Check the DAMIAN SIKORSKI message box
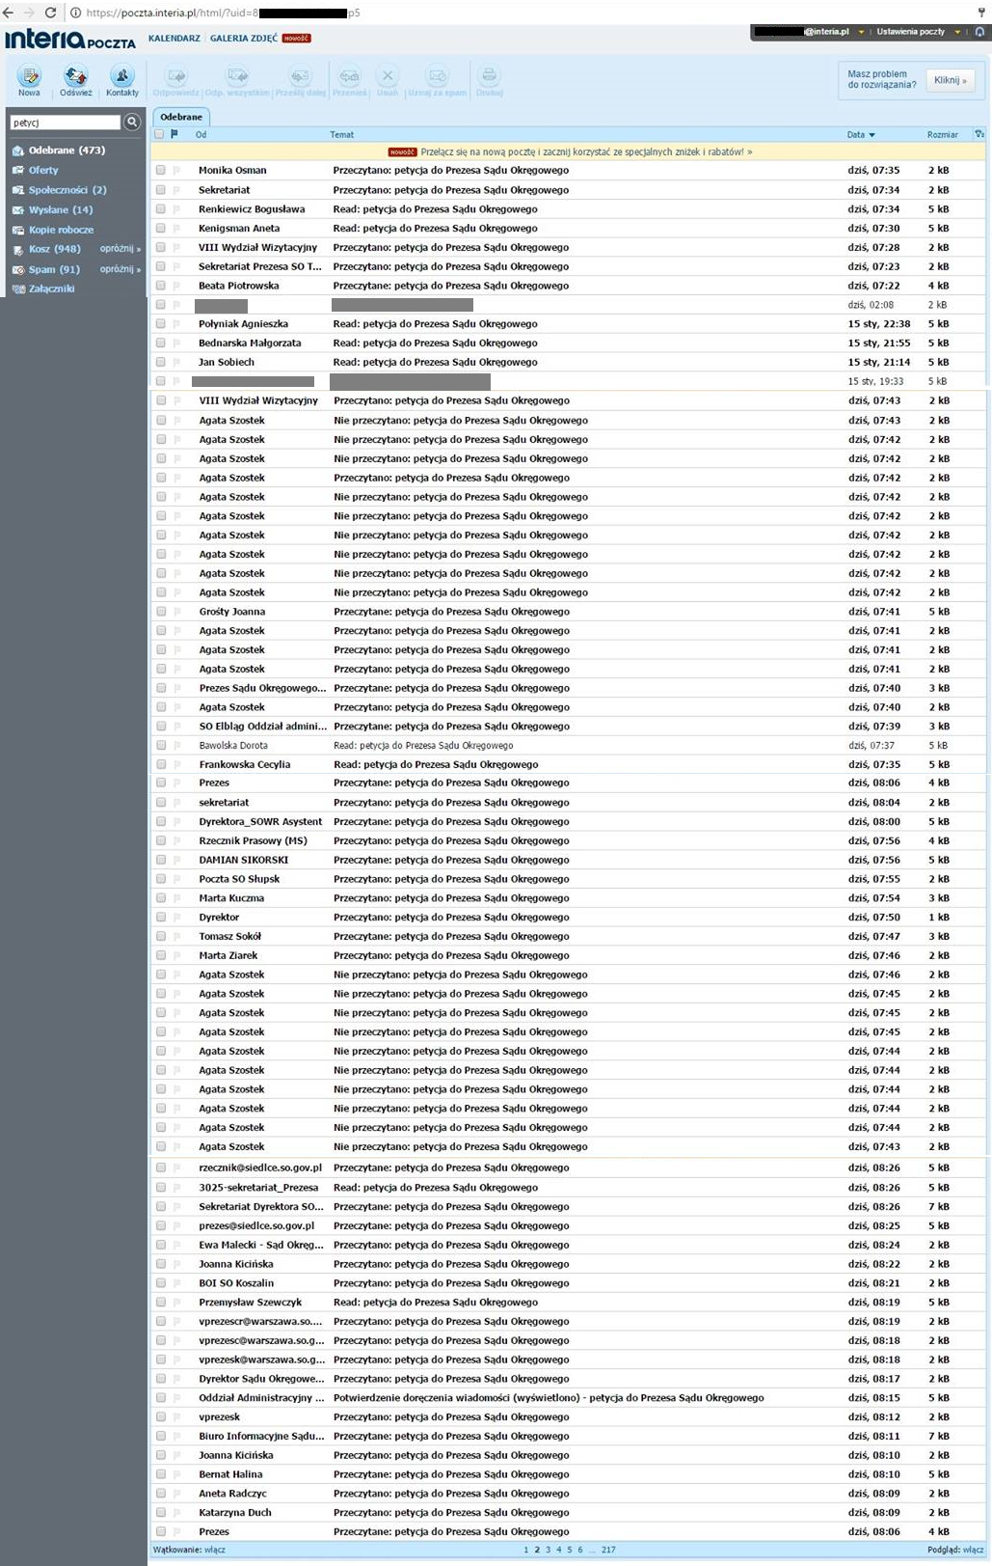 tap(161, 860)
